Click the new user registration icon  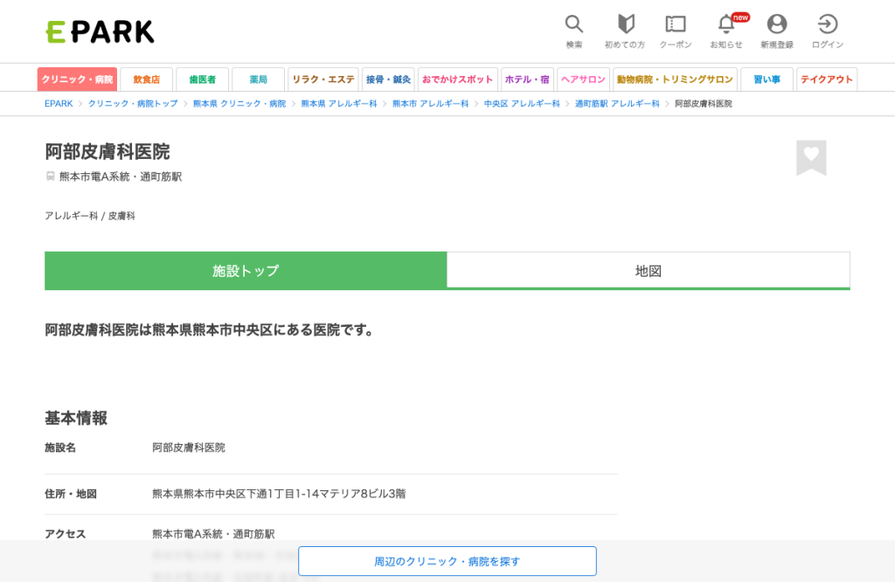(777, 31)
